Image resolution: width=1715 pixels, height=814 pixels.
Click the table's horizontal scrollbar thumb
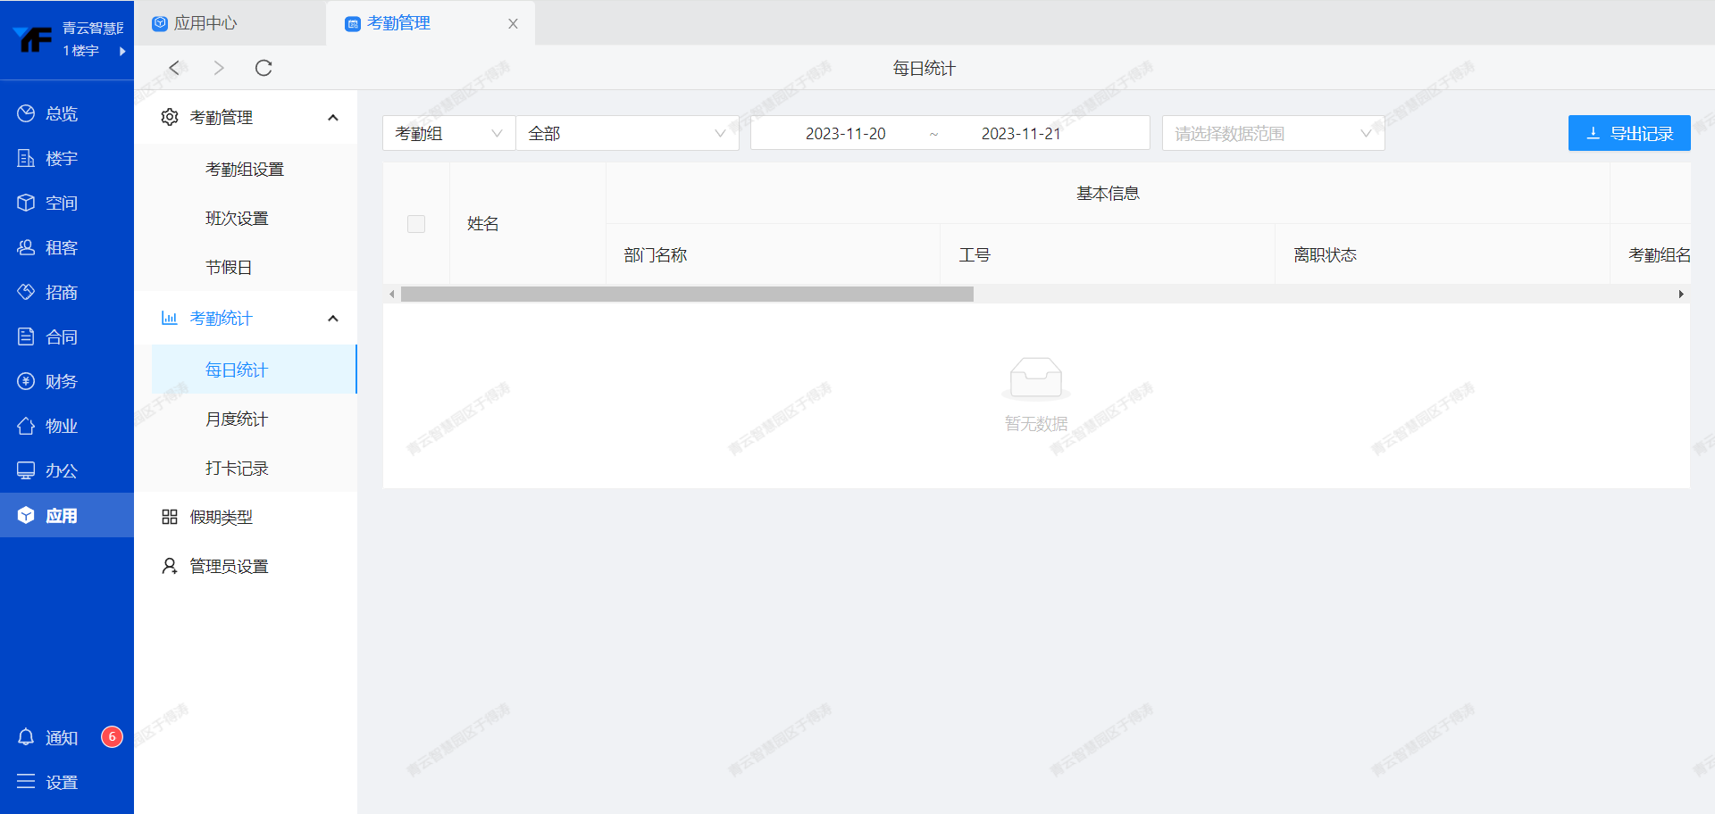pos(686,294)
